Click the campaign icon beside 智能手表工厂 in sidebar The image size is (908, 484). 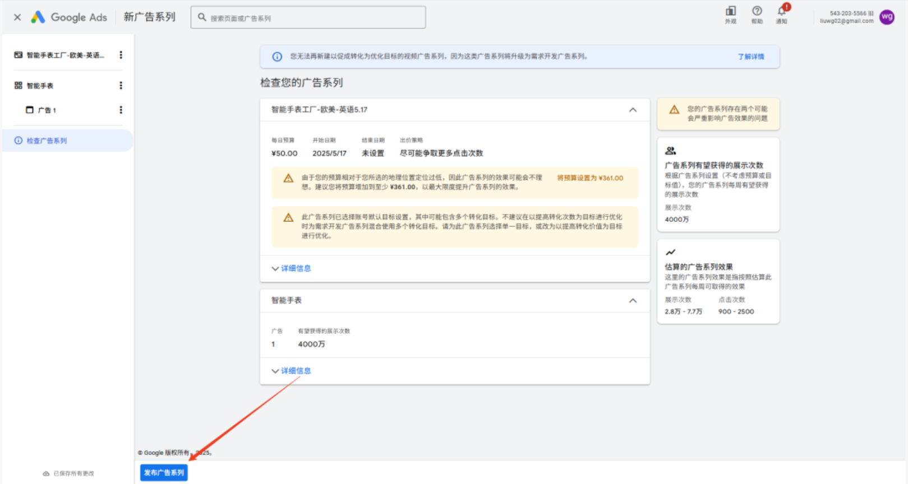click(19, 55)
